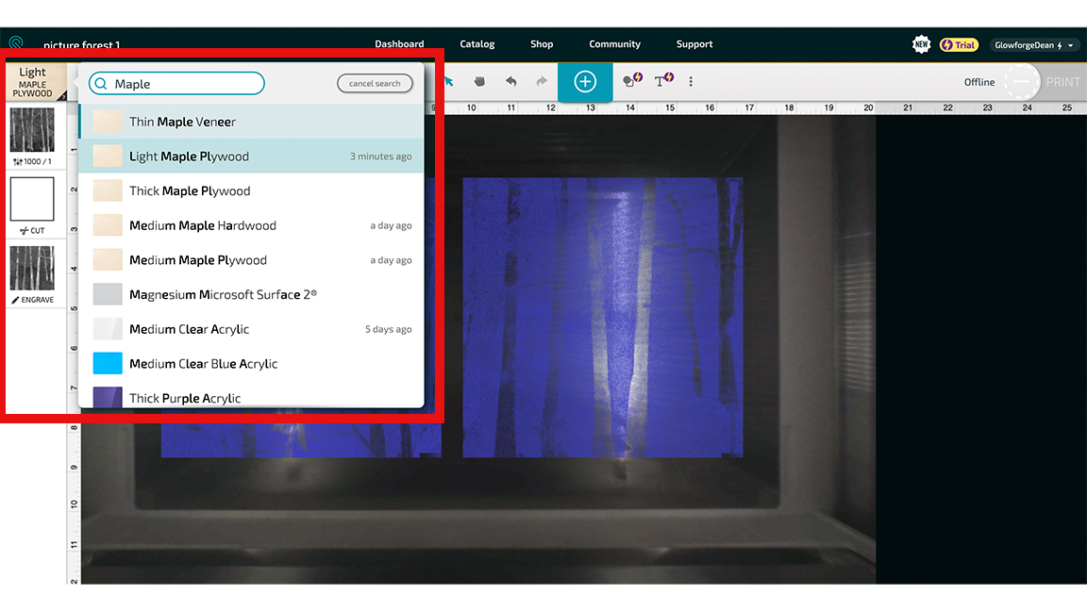The width and height of the screenshot is (1087, 611).
Task: Expand the GlowforgeDean account dropdown
Action: [x=1033, y=45]
